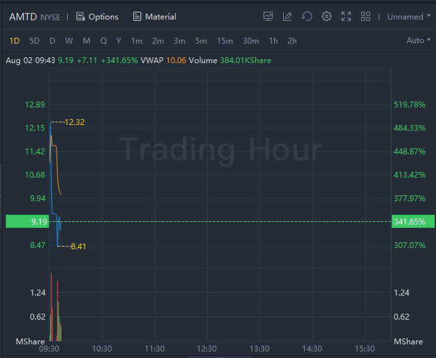Select the M monthly timeframe
The image size is (436, 358).
87,41
